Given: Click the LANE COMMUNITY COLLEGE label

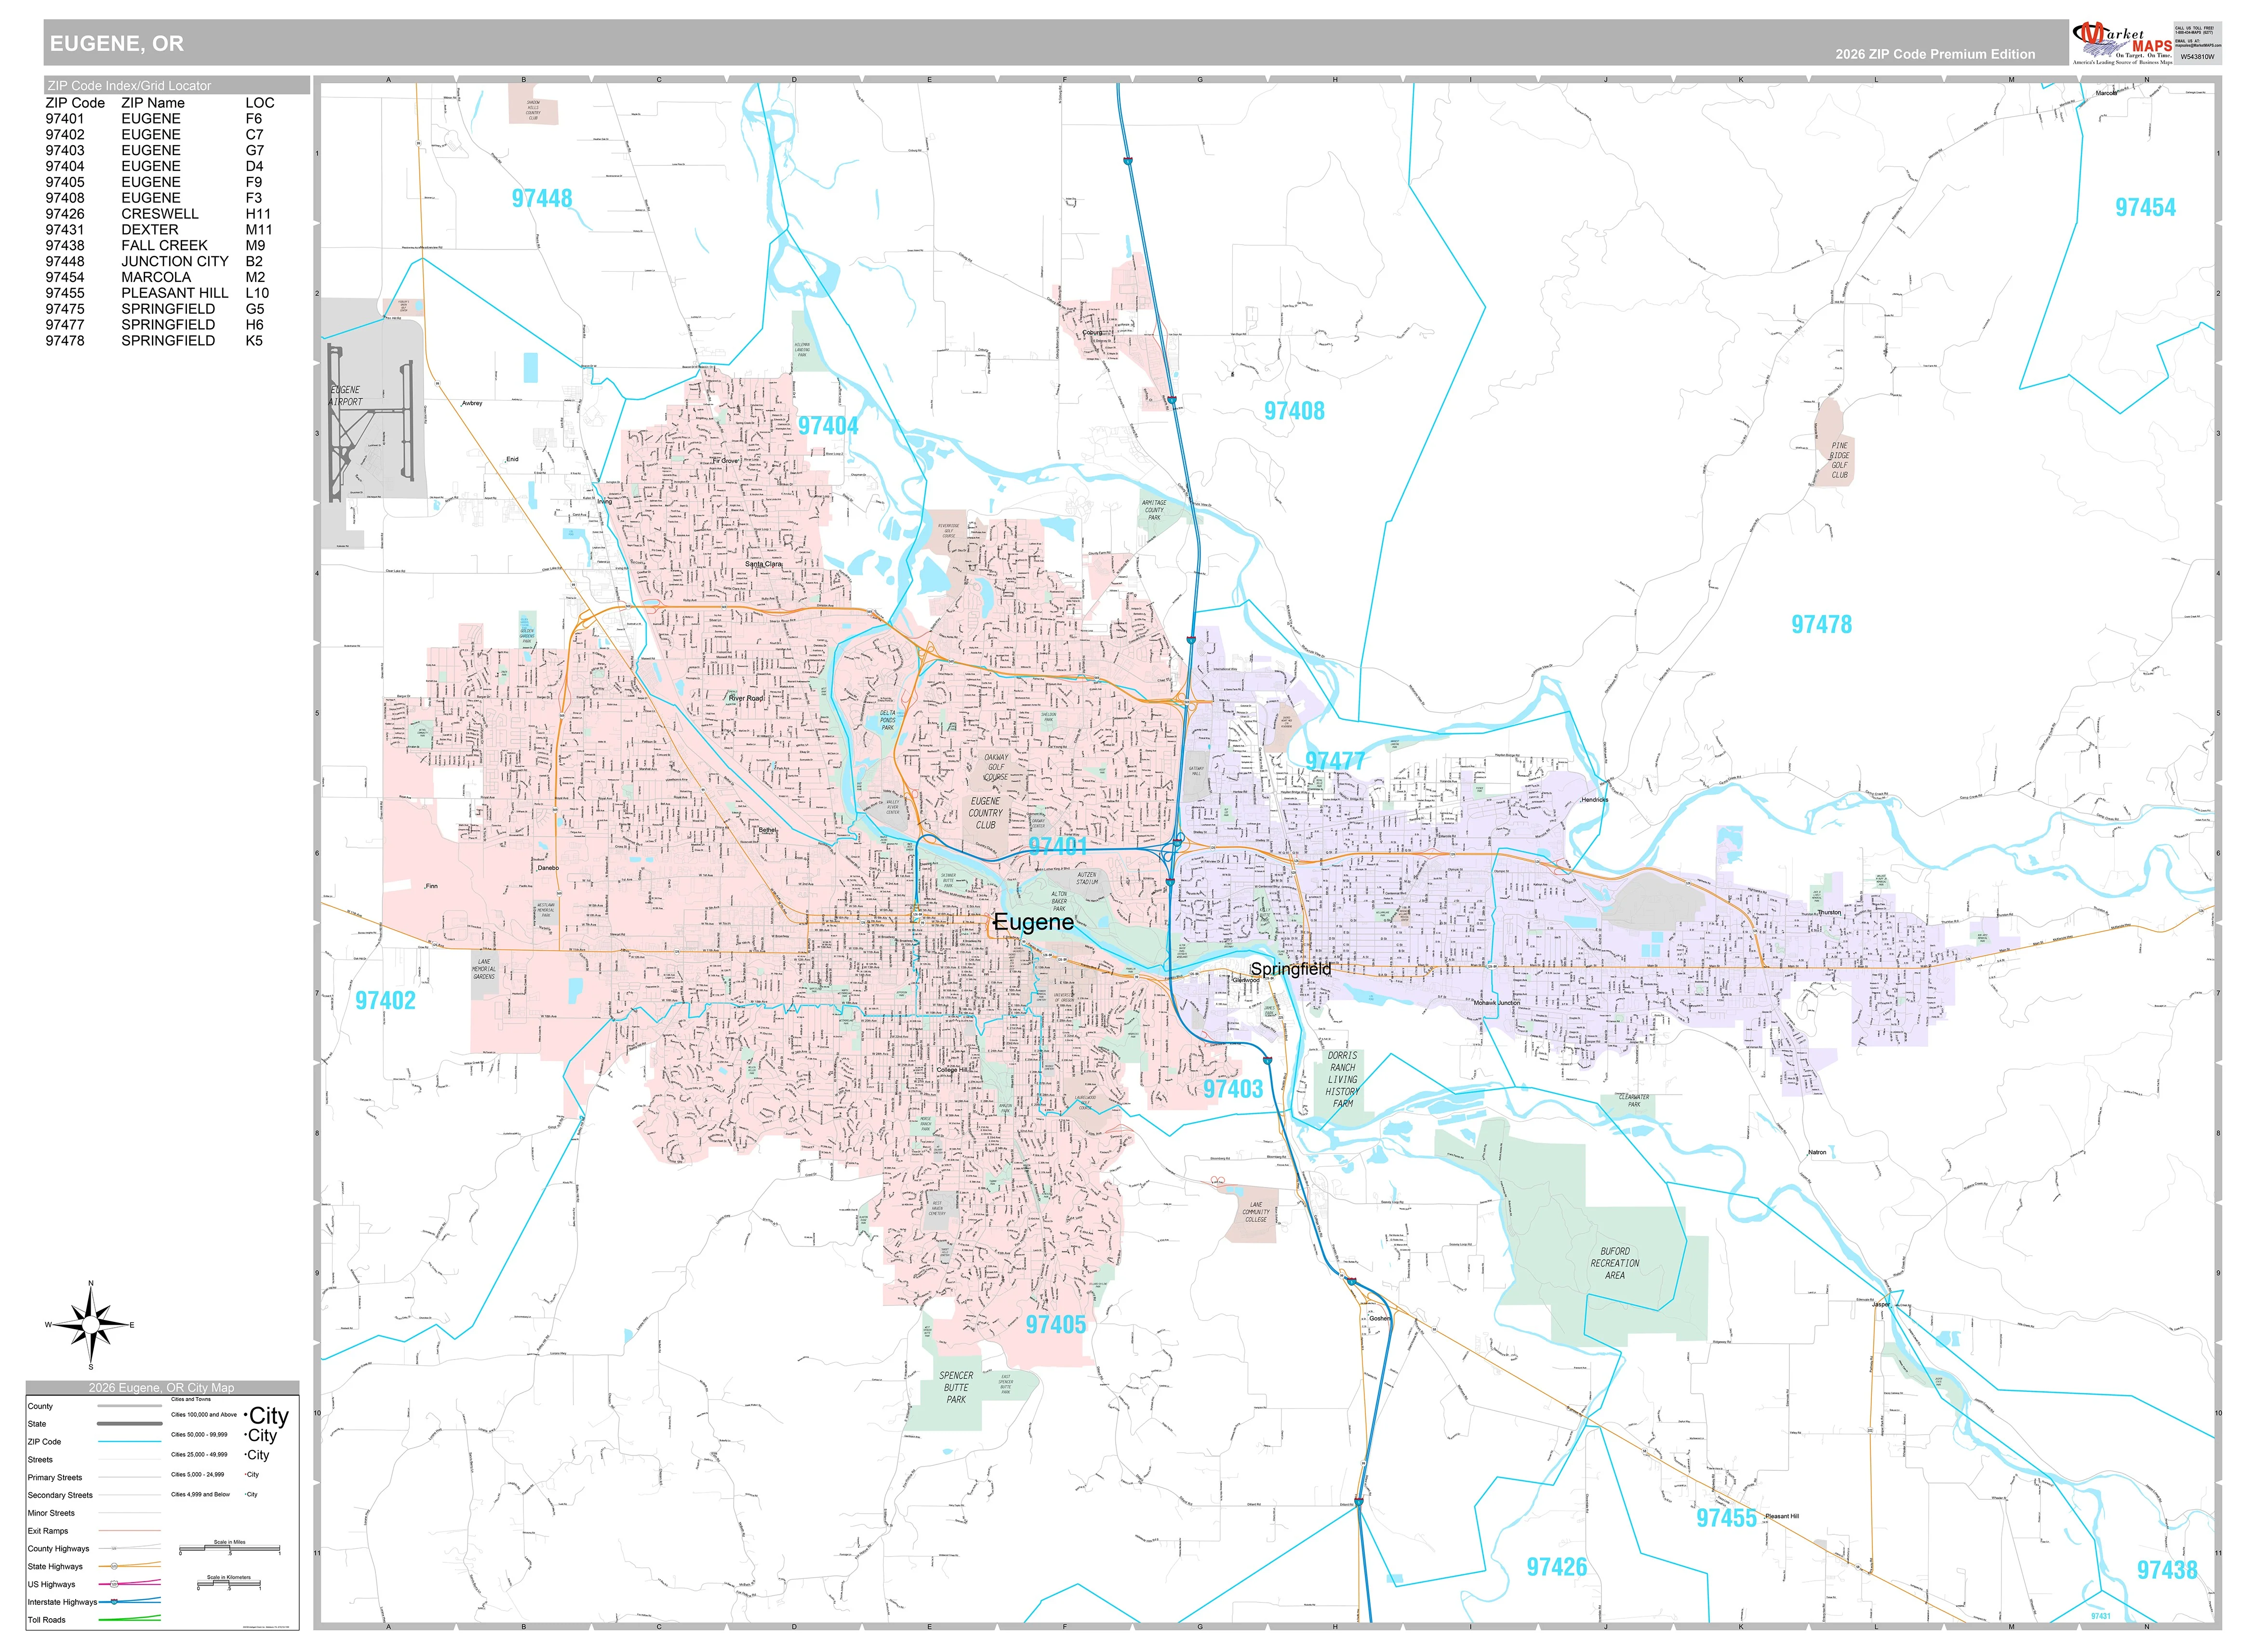Looking at the screenshot, I should [x=1256, y=1212].
